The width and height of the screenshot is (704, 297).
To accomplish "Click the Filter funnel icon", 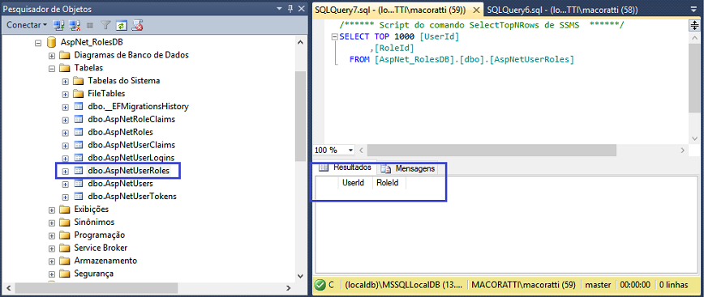I will (105, 25).
